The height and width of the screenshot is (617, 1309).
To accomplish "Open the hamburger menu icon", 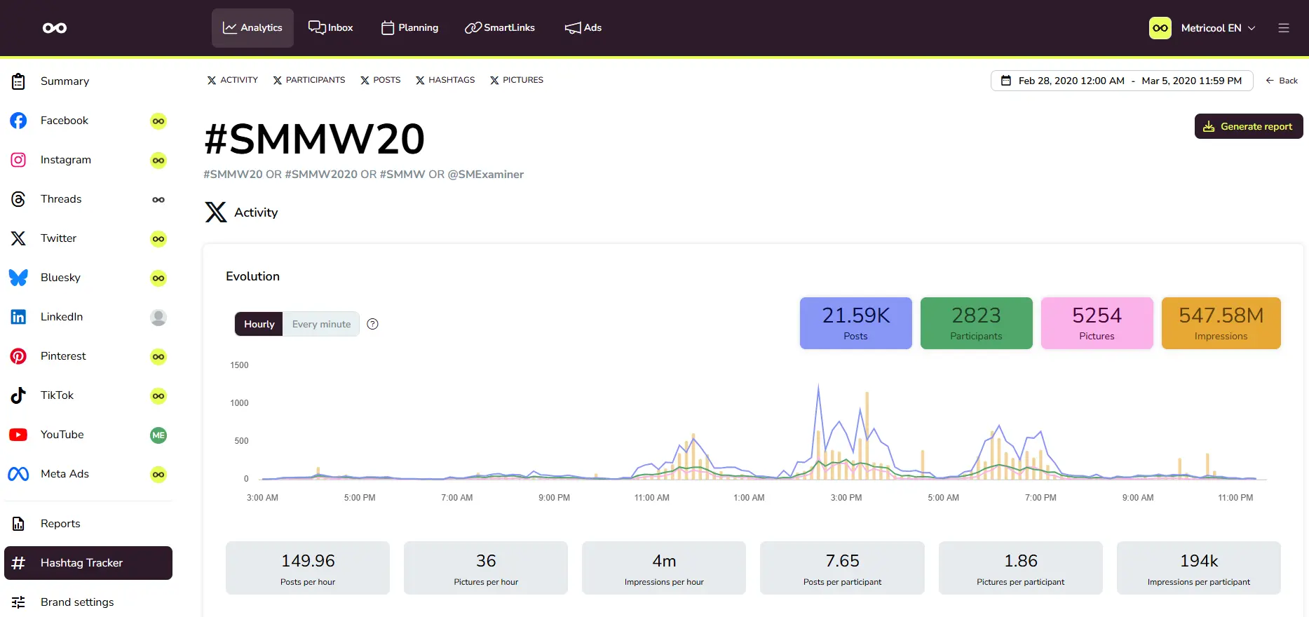I will (1284, 28).
